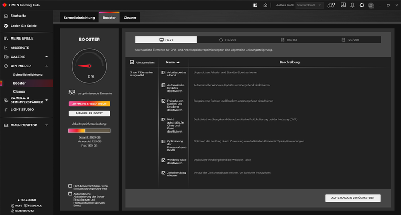Click the Beschreibung column header

[x=289, y=62]
